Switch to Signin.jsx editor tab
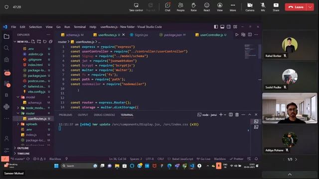 [139, 35]
